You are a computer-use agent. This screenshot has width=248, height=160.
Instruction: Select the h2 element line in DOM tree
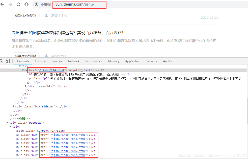79,74
